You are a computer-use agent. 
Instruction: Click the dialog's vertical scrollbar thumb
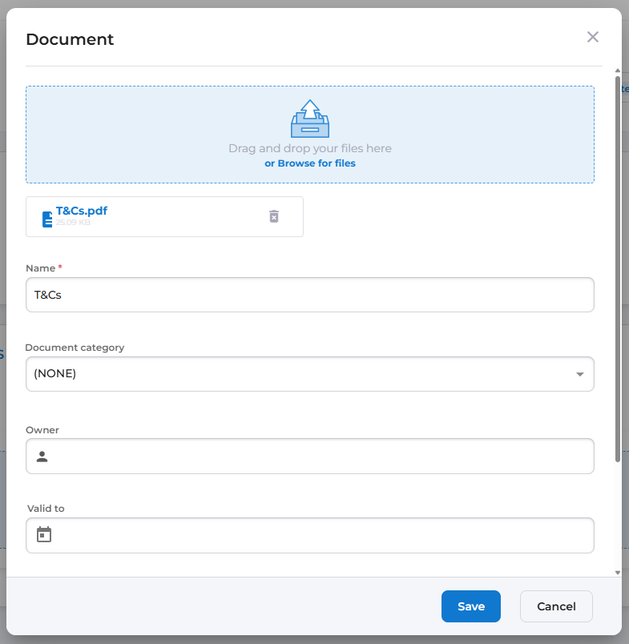617,268
